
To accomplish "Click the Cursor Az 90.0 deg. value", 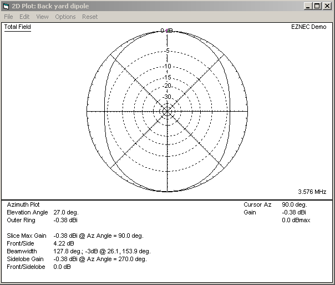I will (295, 205).
